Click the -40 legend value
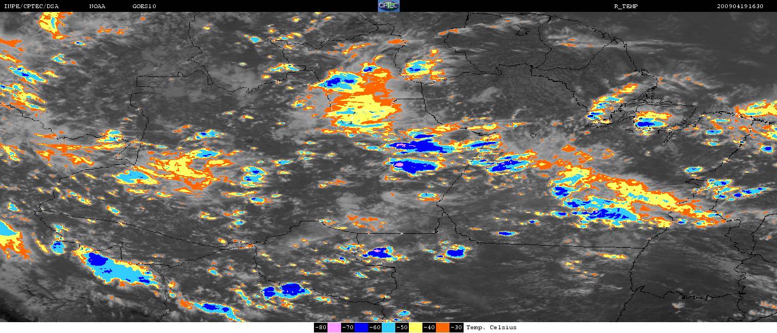Image resolution: width=777 pixels, height=333 pixels. coord(429,328)
